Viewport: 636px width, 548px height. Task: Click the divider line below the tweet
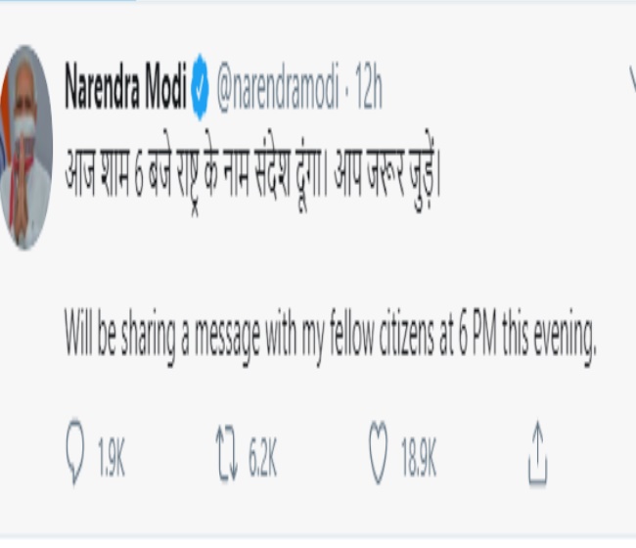pos(318,536)
